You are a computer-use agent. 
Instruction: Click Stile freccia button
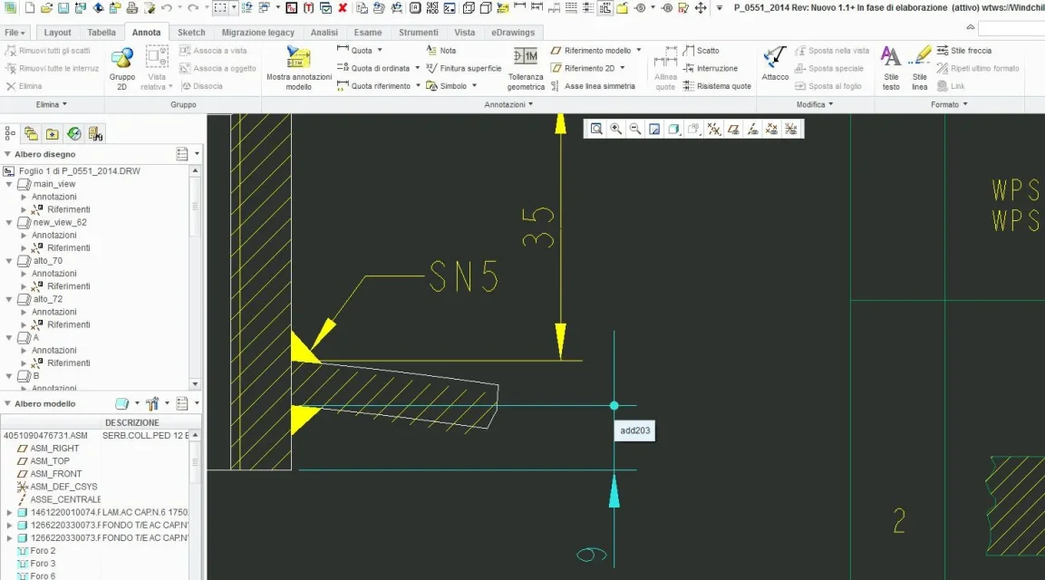[964, 50]
